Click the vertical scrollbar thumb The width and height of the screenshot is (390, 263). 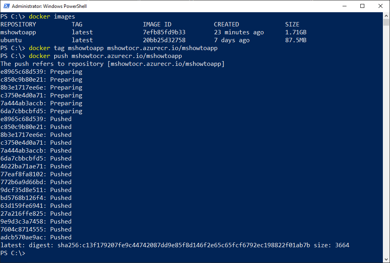tap(386, 22)
